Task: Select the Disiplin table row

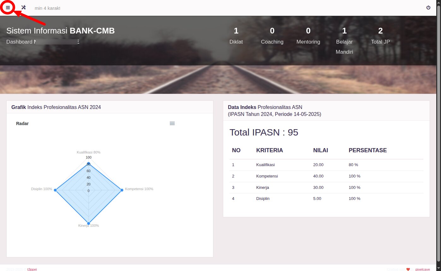Action: 326,199
